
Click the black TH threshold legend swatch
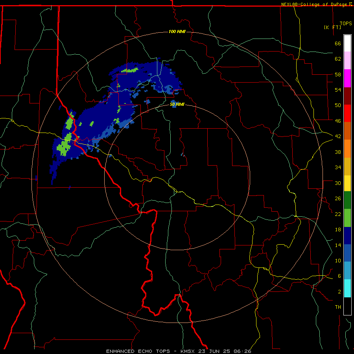[x=347, y=306]
